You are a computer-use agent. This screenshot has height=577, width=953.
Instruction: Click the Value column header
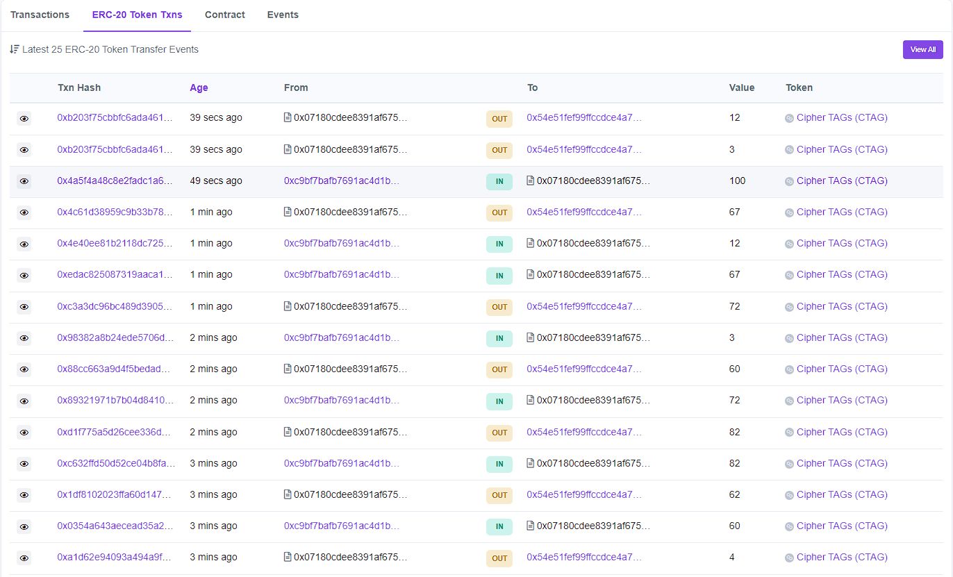point(742,87)
